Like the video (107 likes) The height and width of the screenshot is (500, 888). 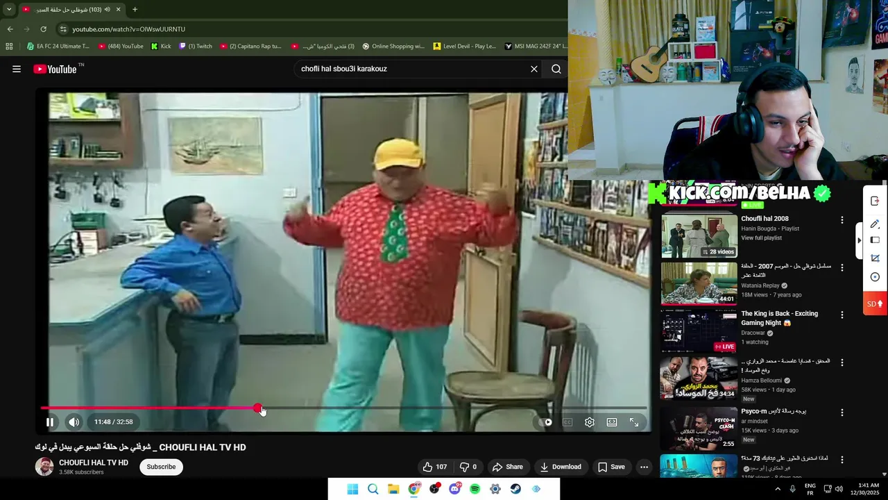tap(435, 467)
